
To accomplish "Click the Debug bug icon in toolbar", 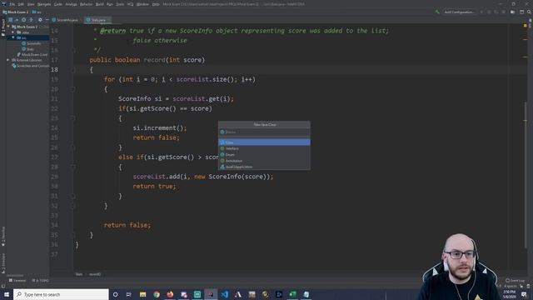I will click(x=489, y=12).
